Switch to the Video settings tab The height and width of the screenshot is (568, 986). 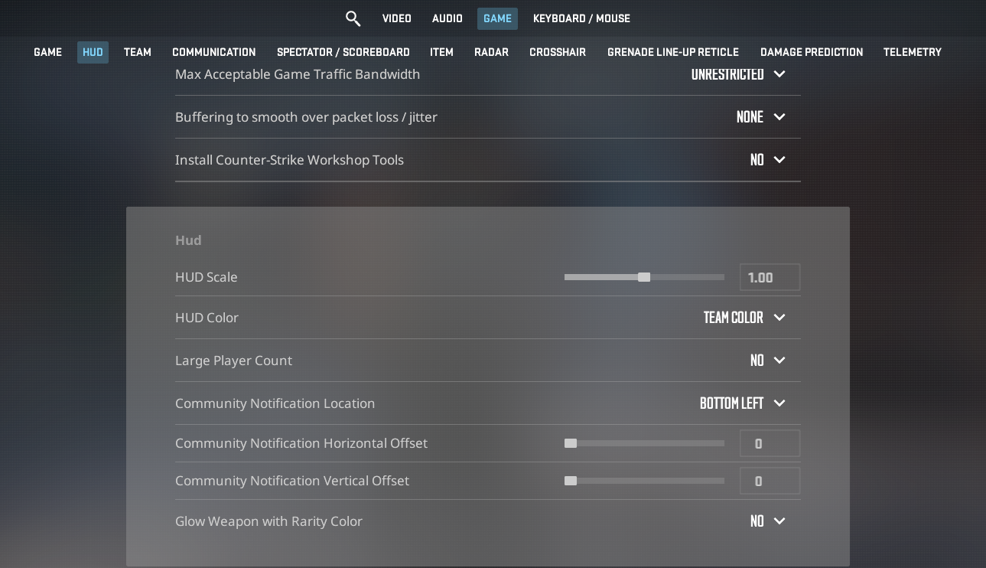point(396,18)
